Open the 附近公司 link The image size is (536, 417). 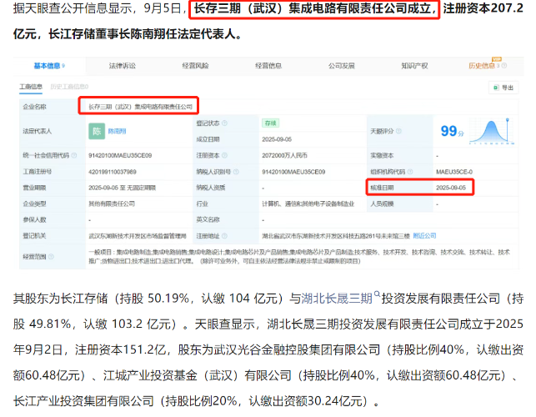pos(424,236)
